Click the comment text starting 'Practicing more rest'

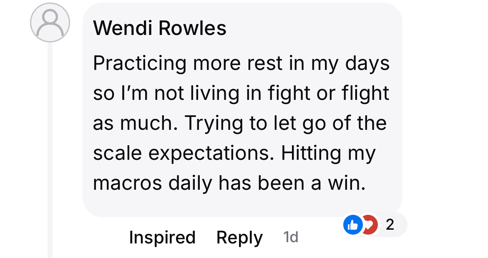pyautogui.click(x=241, y=64)
